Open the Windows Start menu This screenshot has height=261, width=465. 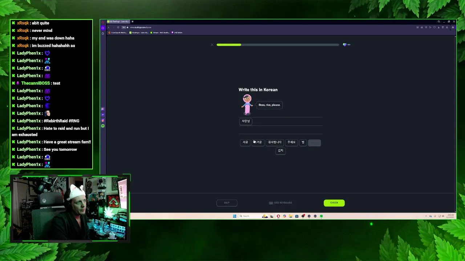(235, 216)
